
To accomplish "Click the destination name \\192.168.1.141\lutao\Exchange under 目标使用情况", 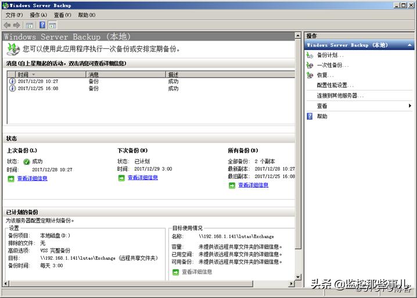I will pyautogui.click(x=236, y=236).
